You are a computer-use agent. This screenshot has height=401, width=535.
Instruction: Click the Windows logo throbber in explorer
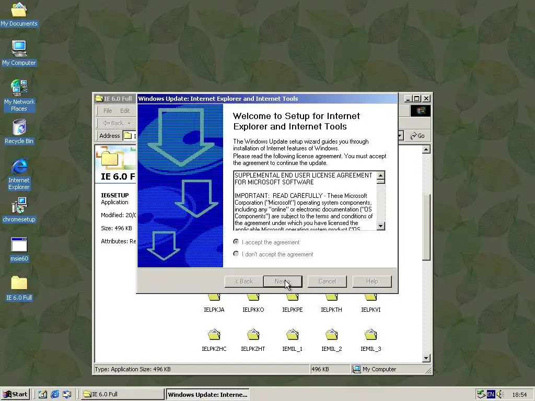click(421, 111)
